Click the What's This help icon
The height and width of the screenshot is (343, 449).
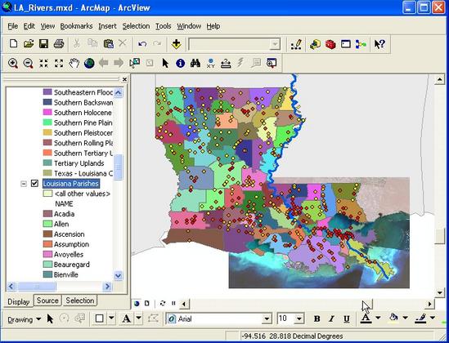point(379,44)
